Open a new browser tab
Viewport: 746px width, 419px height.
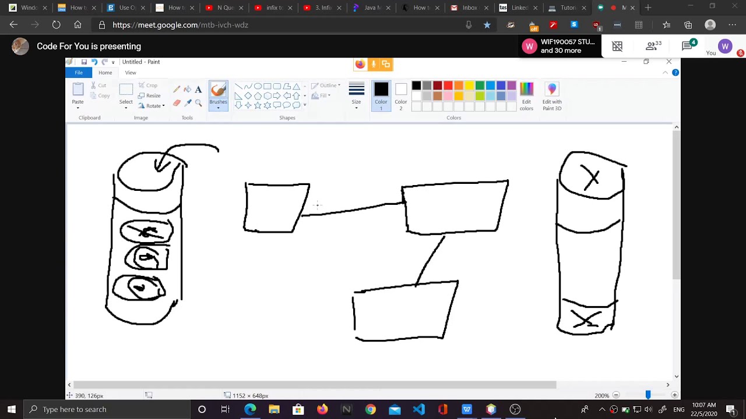click(x=648, y=8)
